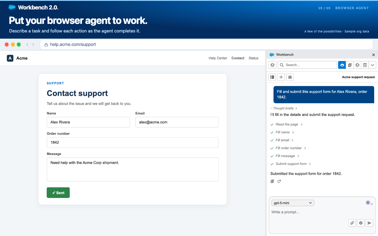378x236 pixels.
Task: Close the Workbench side panel
Action: click(374, 55)
